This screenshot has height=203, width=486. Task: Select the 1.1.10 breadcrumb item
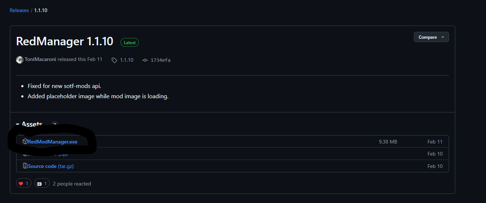tap(41, 10)
